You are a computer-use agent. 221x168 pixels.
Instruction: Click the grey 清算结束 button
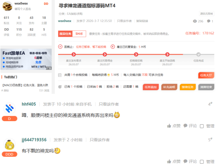[x=206, y=87]
